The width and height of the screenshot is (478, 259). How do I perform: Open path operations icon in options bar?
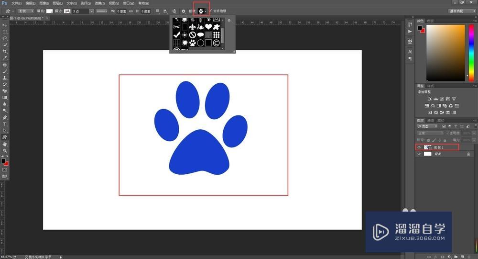pyautogui.click(x=157, y=11)
